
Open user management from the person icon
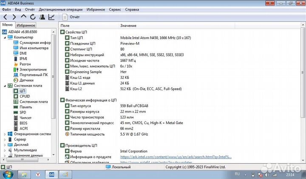click(42, 17)
